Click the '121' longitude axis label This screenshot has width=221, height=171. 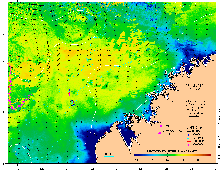pos(67,168)
